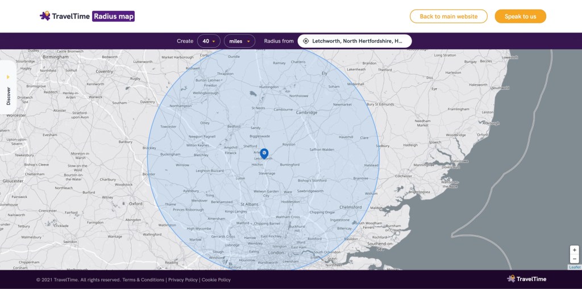Click the footer TravelTime logo
The height and width of the screenshot is (289, 582).
click(526, 279)
